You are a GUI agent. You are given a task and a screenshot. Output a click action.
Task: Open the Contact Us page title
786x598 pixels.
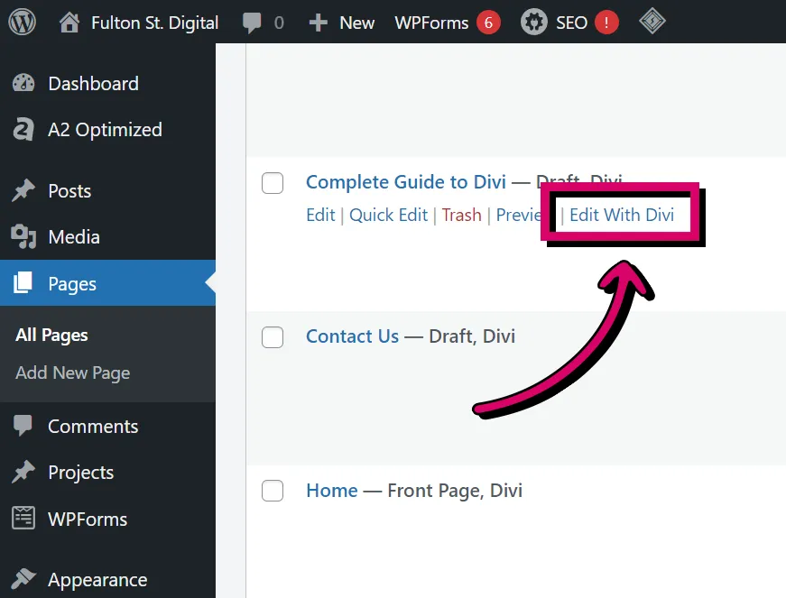point(352,336)
